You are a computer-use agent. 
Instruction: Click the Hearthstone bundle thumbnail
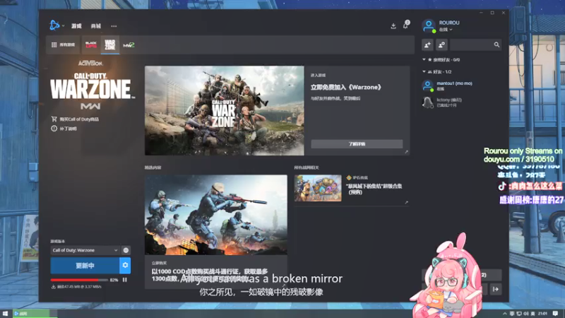[x=318, y=188]
